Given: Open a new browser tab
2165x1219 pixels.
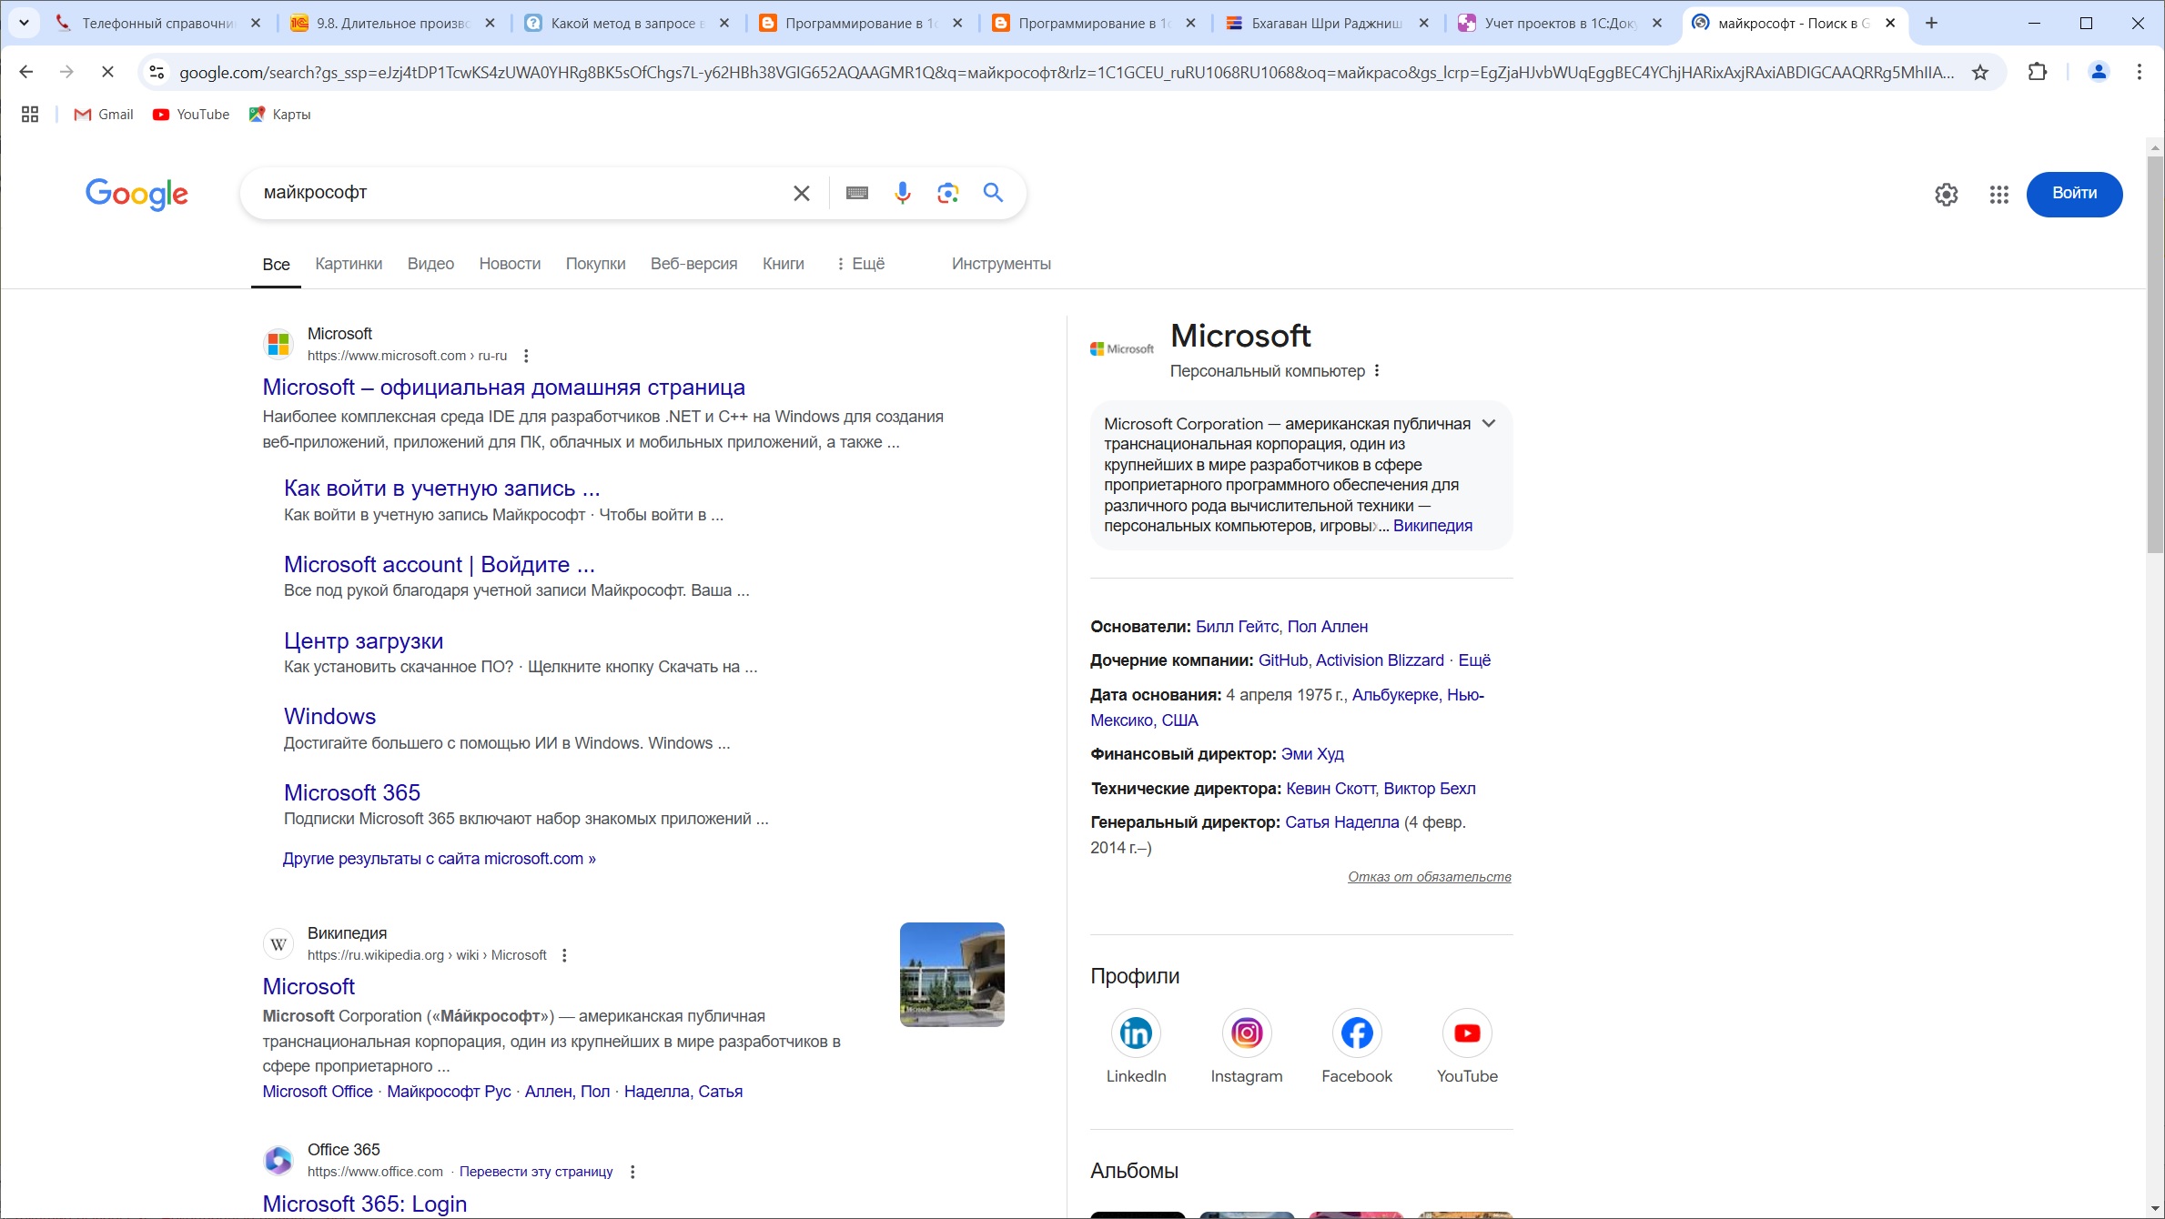Looking at the screenshot, I should pos(1931,23).
